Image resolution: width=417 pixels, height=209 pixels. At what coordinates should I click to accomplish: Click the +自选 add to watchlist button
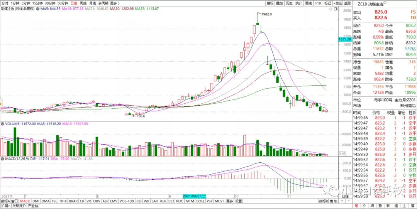337,3
